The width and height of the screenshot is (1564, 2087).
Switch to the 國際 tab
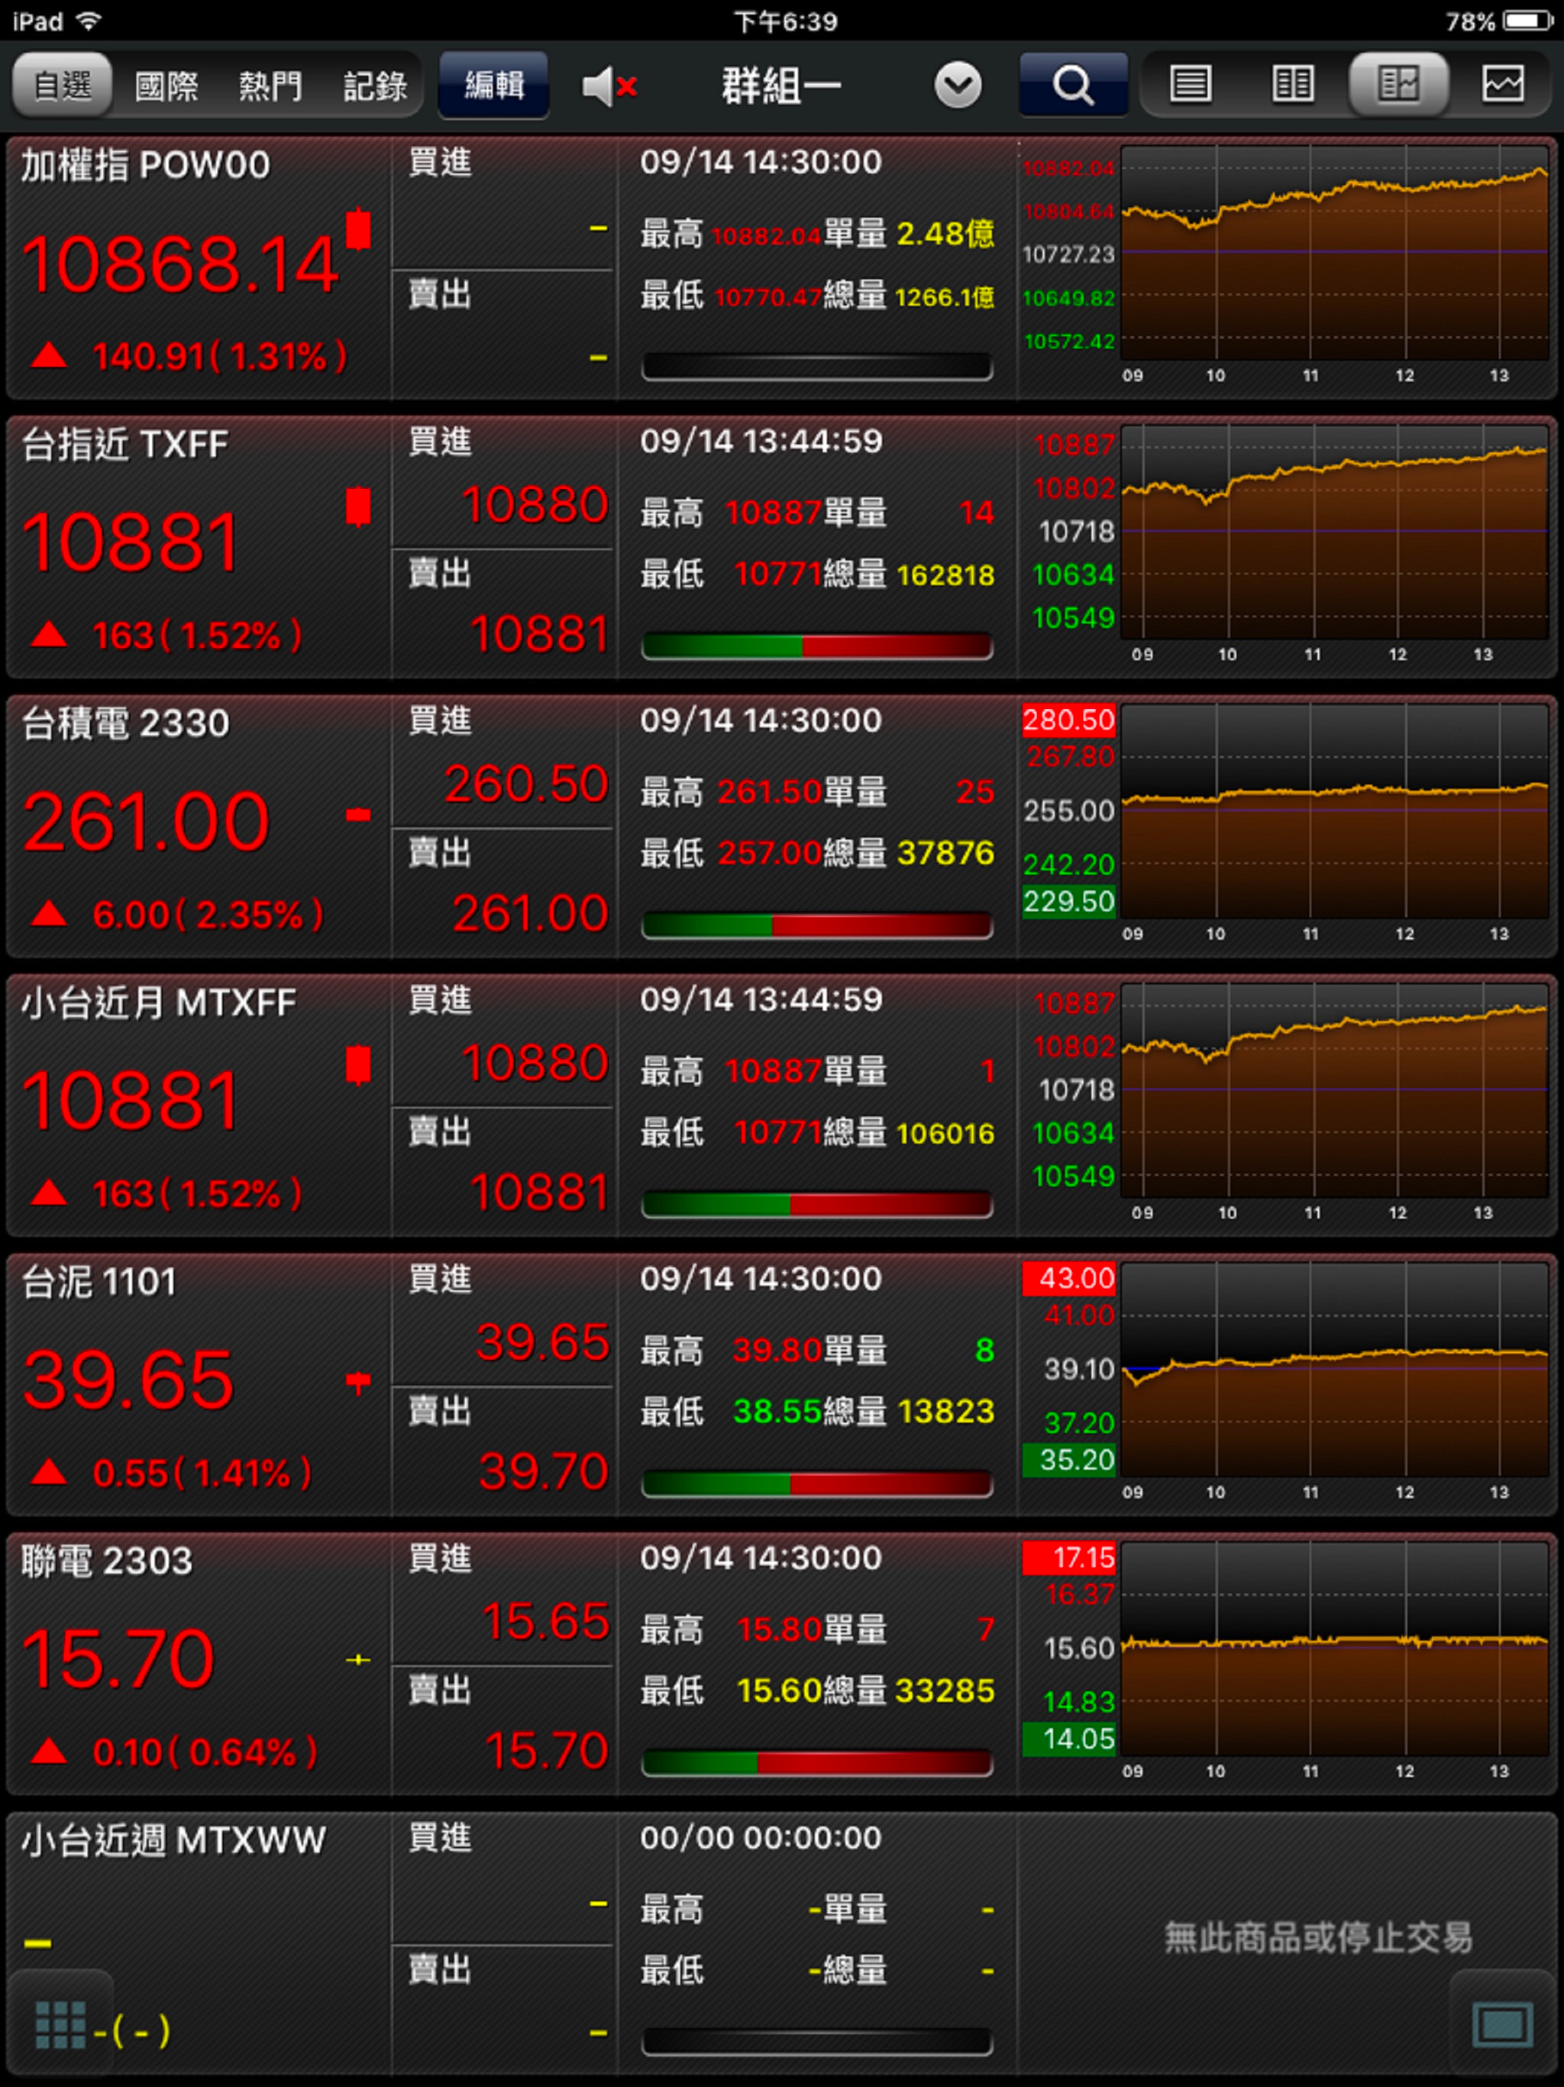pyautogui.click(x=166, y=87)
